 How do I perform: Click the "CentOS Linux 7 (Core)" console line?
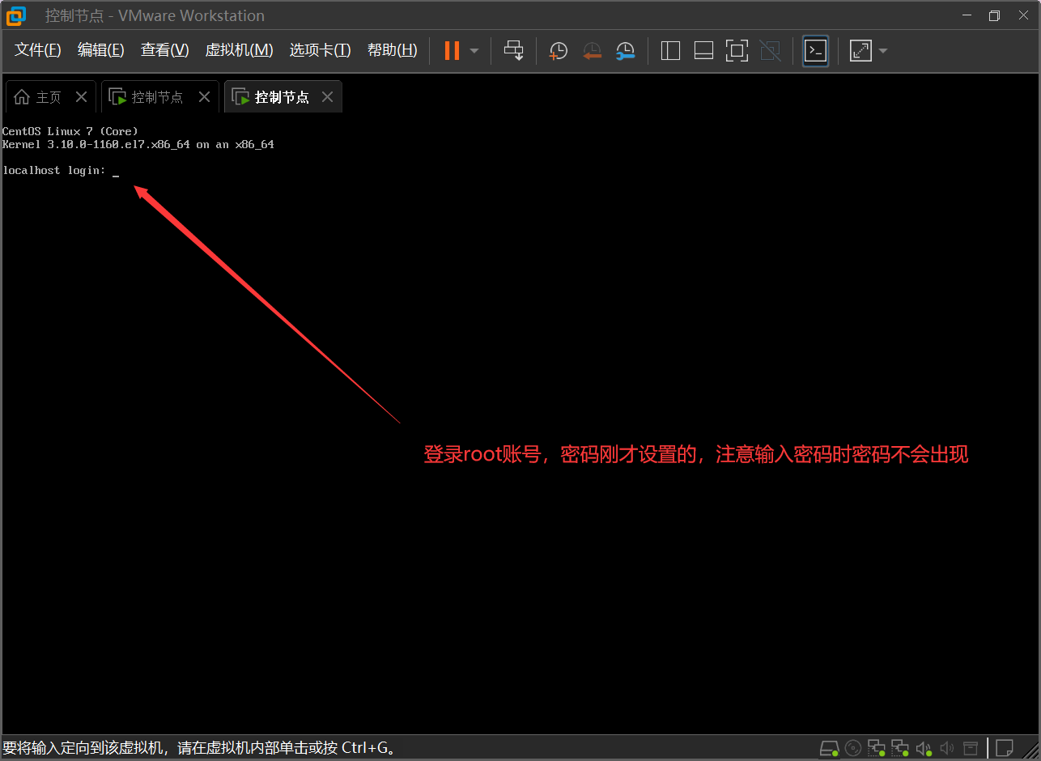pyautogui.click(x=70, y=131)
